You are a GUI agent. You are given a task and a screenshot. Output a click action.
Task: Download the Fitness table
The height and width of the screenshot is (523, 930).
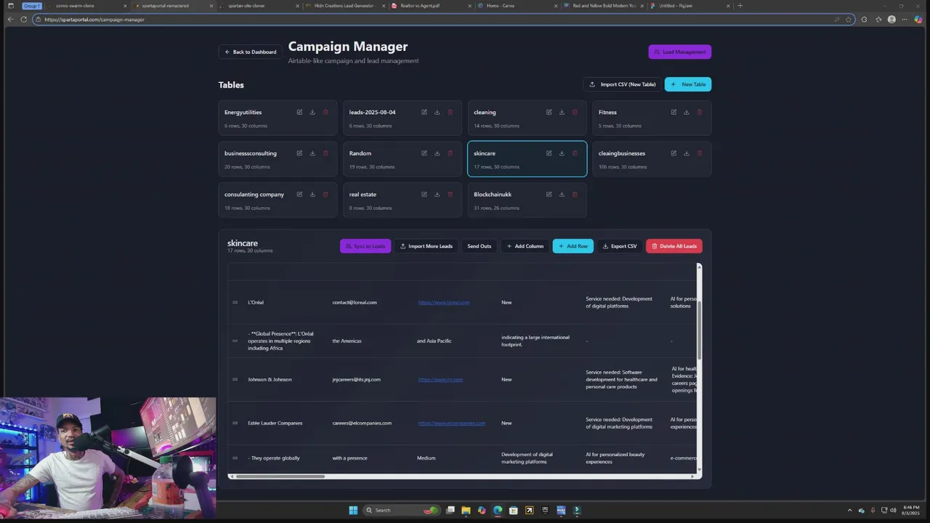(x=687, y=112)
